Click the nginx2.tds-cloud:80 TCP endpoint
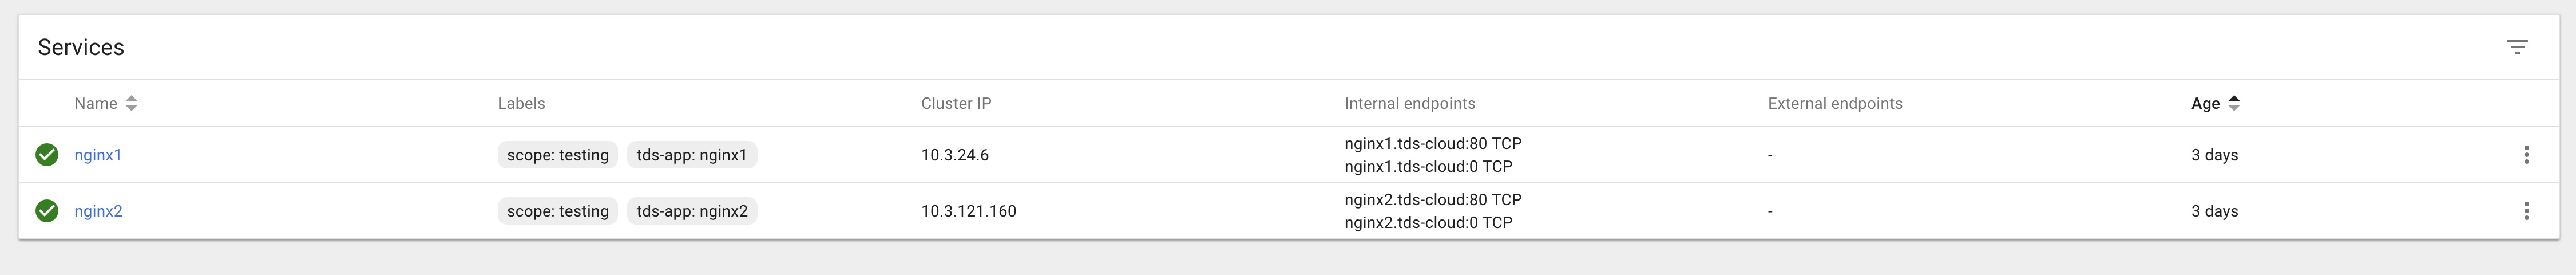Viewport: 2576px width, 275px height. point(1432,199)
